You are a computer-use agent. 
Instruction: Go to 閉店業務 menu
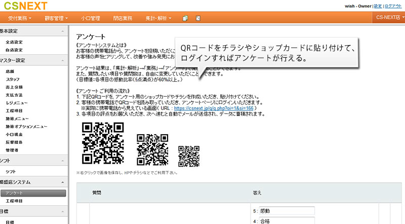click(123, 18)
